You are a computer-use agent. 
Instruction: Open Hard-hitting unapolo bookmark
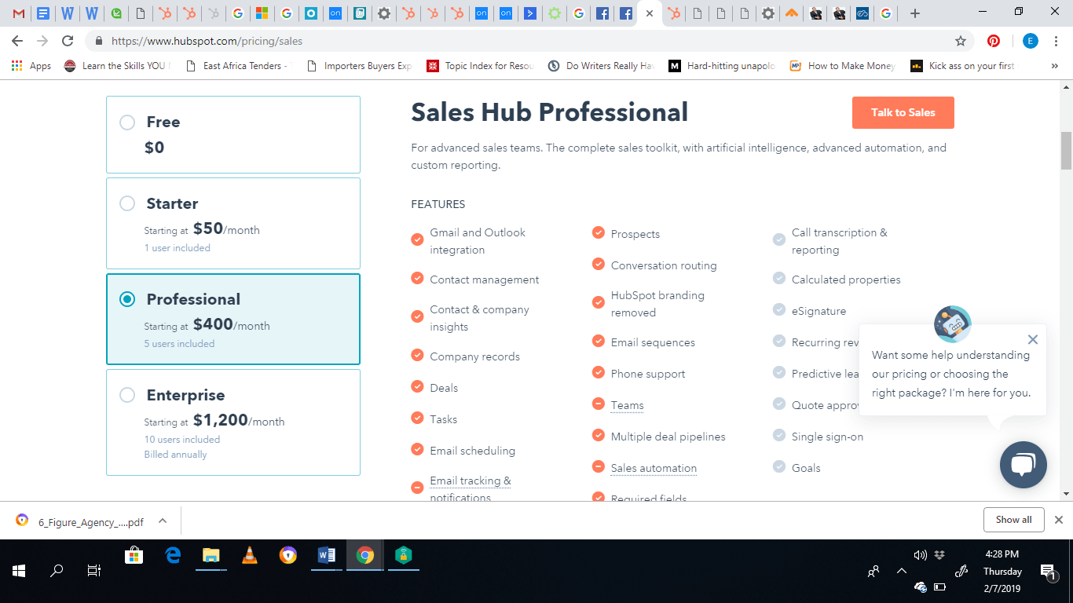click(722, 66)
